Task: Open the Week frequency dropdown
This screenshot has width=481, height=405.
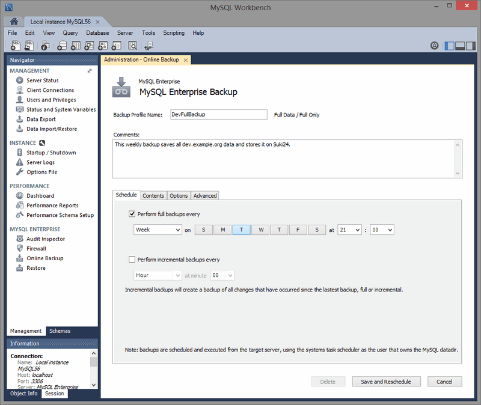Action: coord(158,230)
